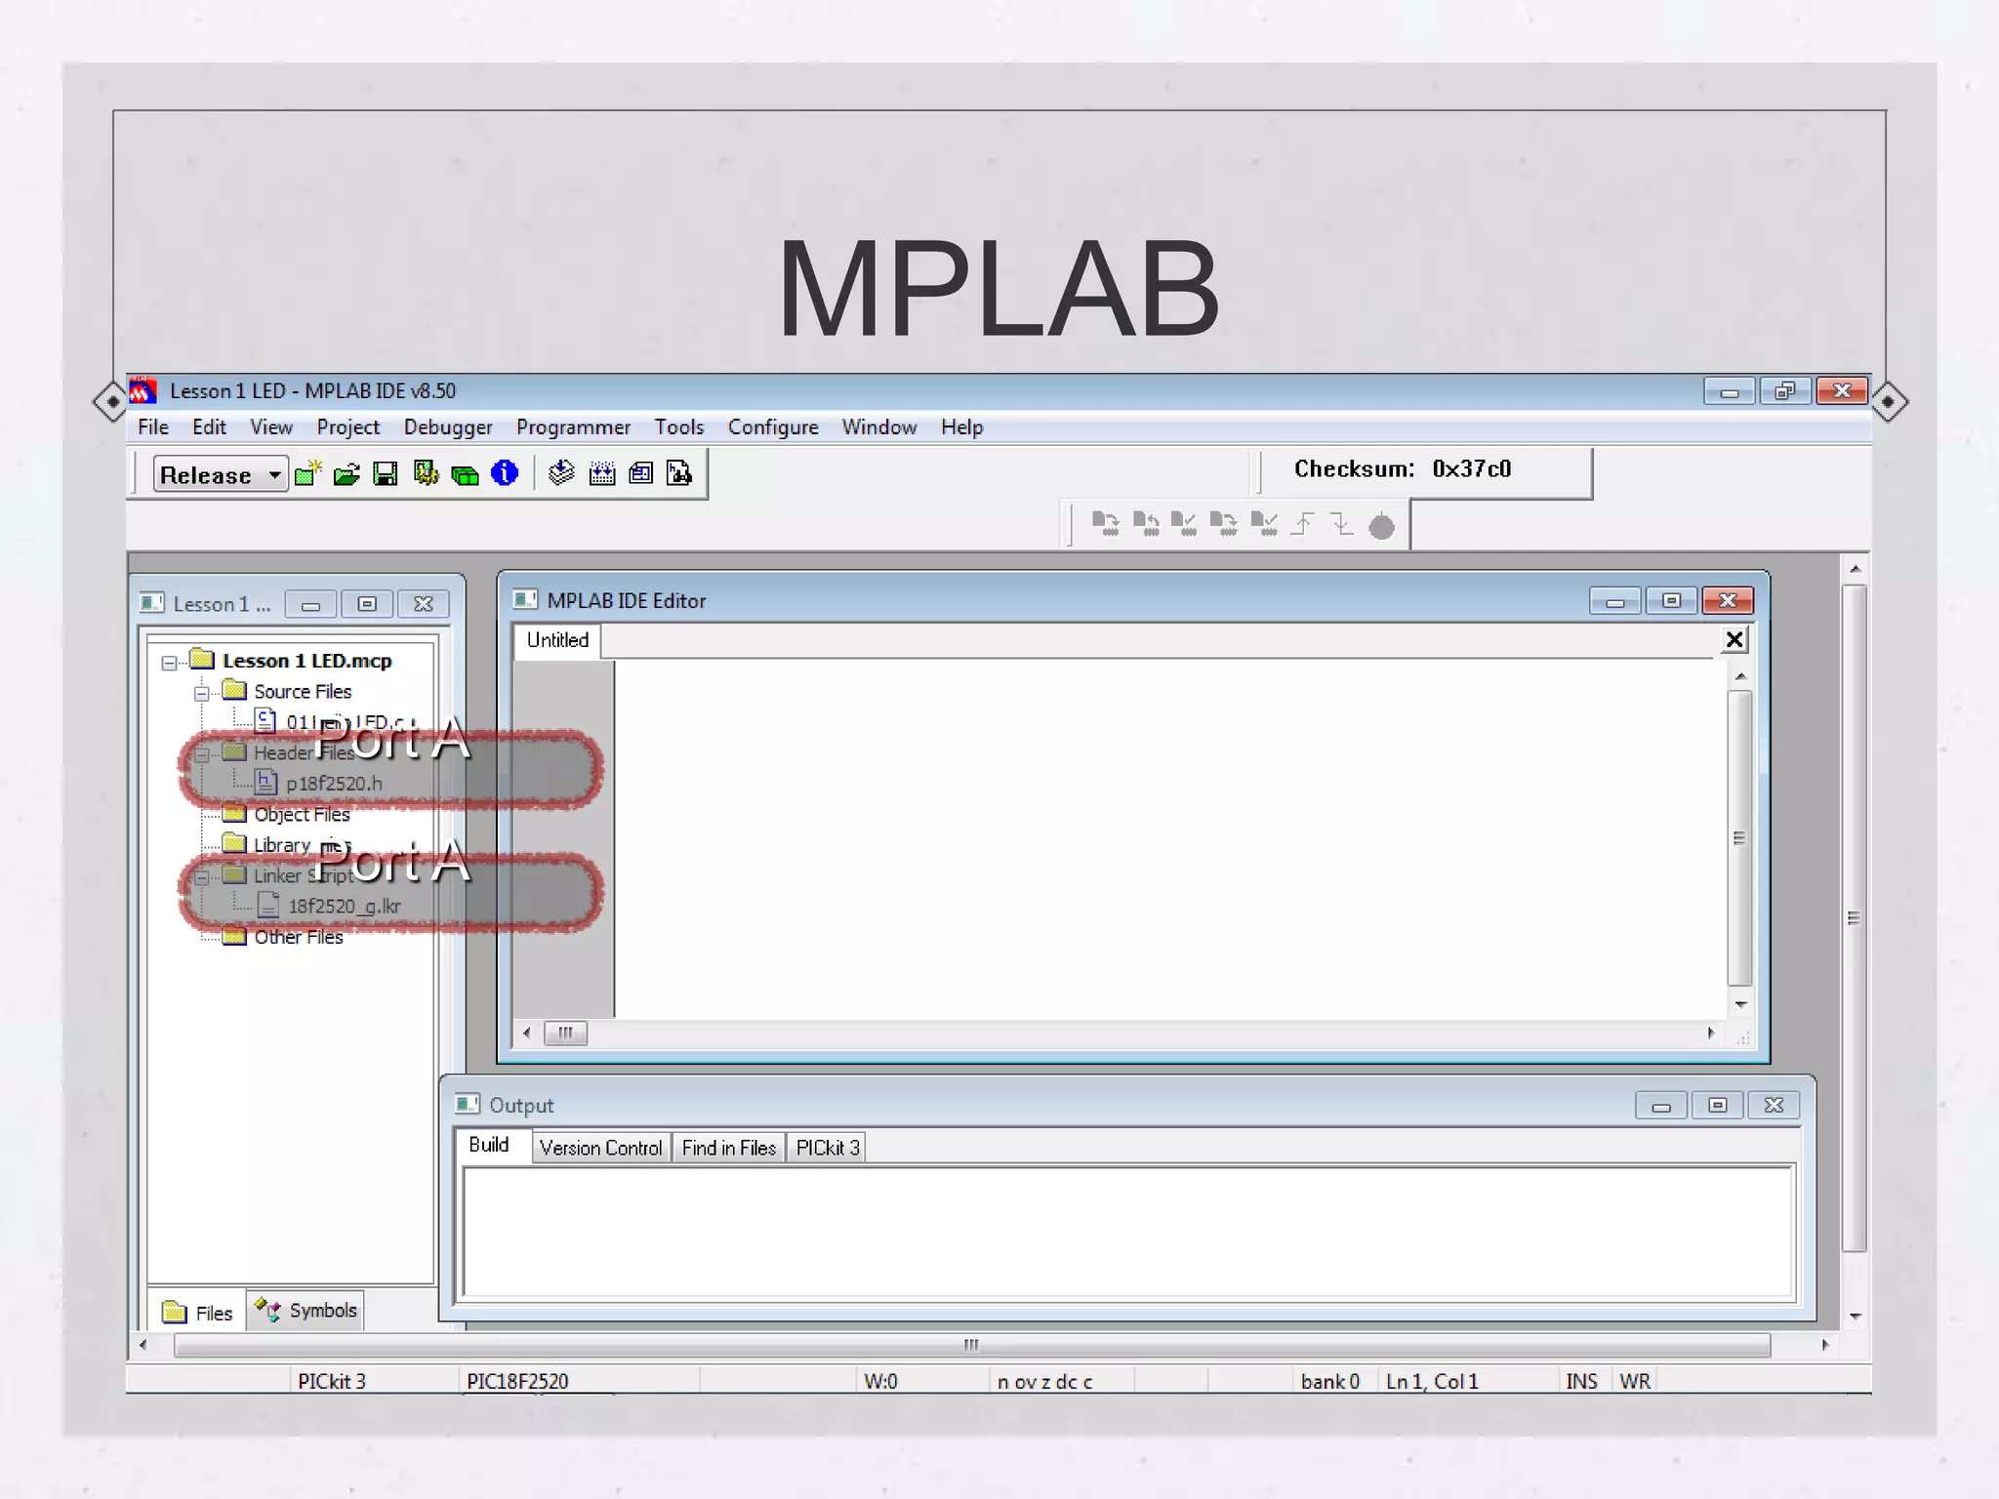Click the MPLAB IDE Editor window title icon
The width and height of the screenshot is (1999, 1499).
525,599
